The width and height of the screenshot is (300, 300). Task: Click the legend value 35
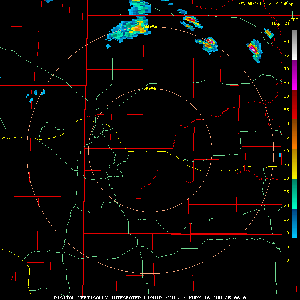[286, 165]
